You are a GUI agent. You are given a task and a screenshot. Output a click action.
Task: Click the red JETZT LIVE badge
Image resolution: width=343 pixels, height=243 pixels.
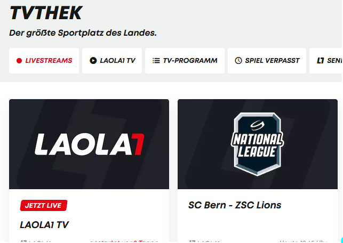[44, 205]
